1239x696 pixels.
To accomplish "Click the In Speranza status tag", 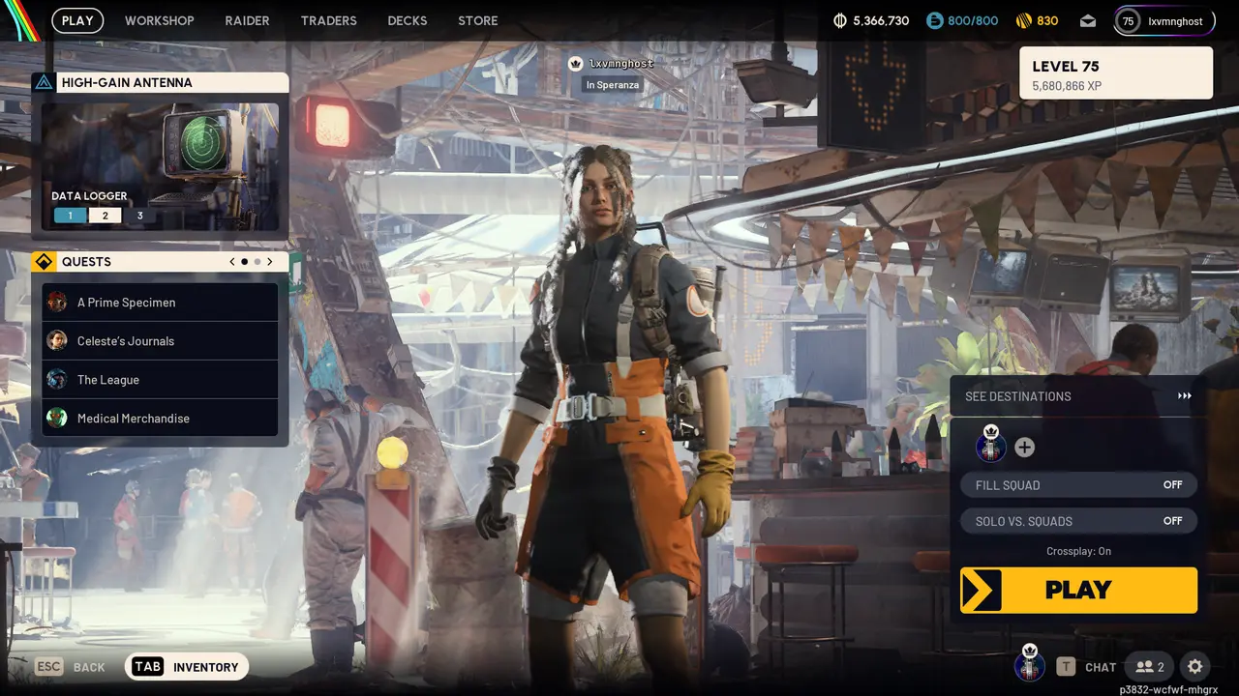I will coord(612,85).
